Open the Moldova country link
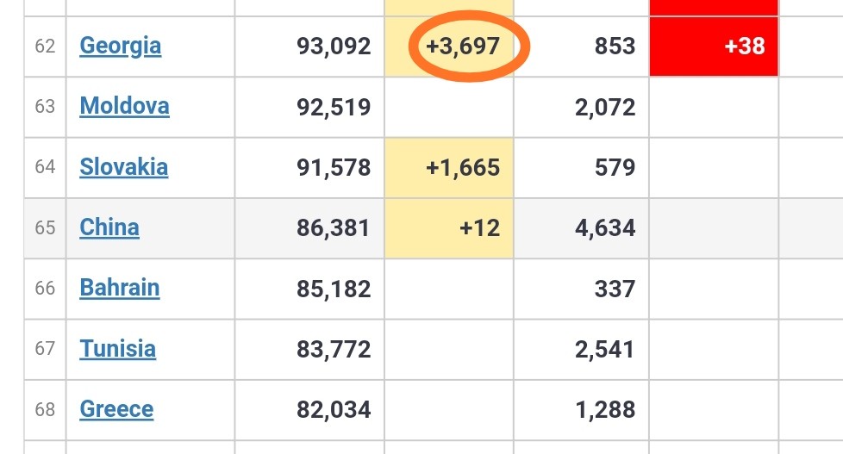This screenshot has width=843, height=454. click(124, 106)
